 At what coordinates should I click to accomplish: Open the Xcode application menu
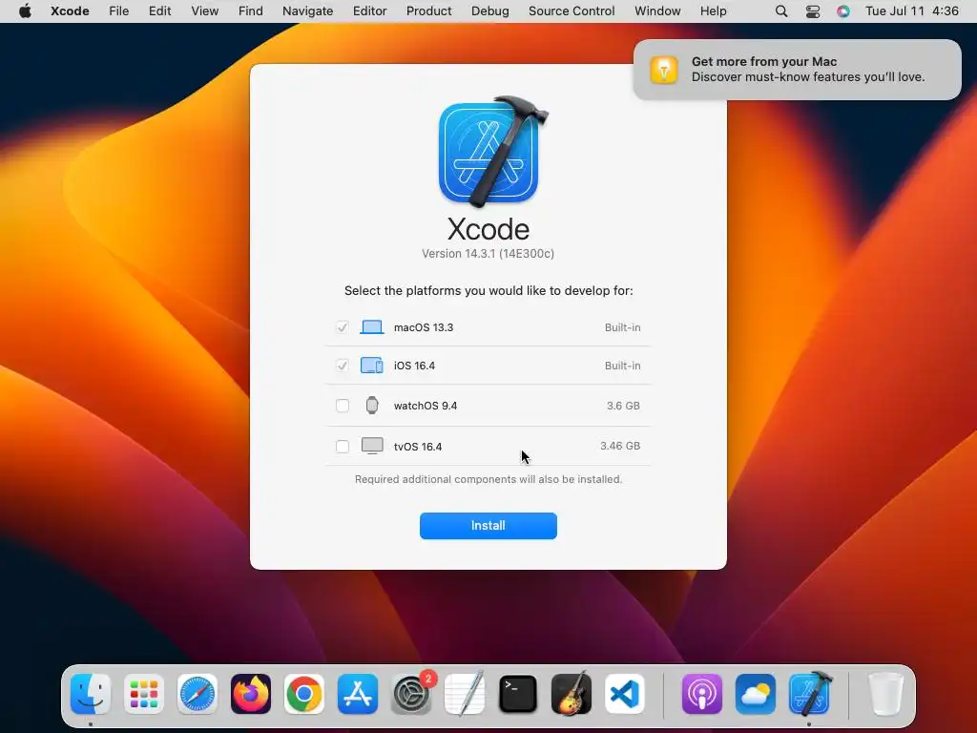tap(70, 11)
